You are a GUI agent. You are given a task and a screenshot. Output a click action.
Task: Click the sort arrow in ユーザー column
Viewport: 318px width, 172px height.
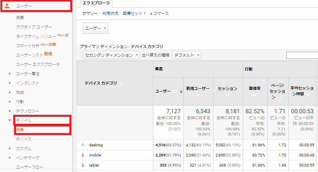click(181, 91)
